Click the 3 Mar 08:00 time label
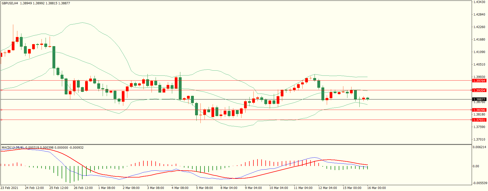The image size is (488, 191). pyautogui.click(x=156, y=188)
